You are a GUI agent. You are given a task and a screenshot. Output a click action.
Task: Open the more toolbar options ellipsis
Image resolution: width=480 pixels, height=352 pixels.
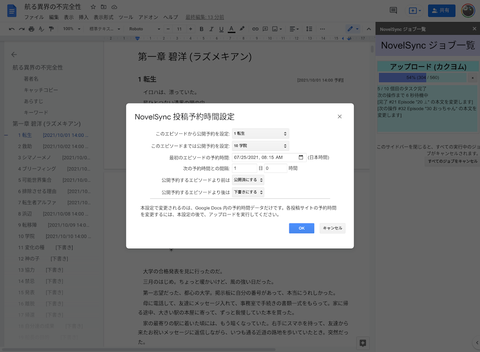coord(322,29)
